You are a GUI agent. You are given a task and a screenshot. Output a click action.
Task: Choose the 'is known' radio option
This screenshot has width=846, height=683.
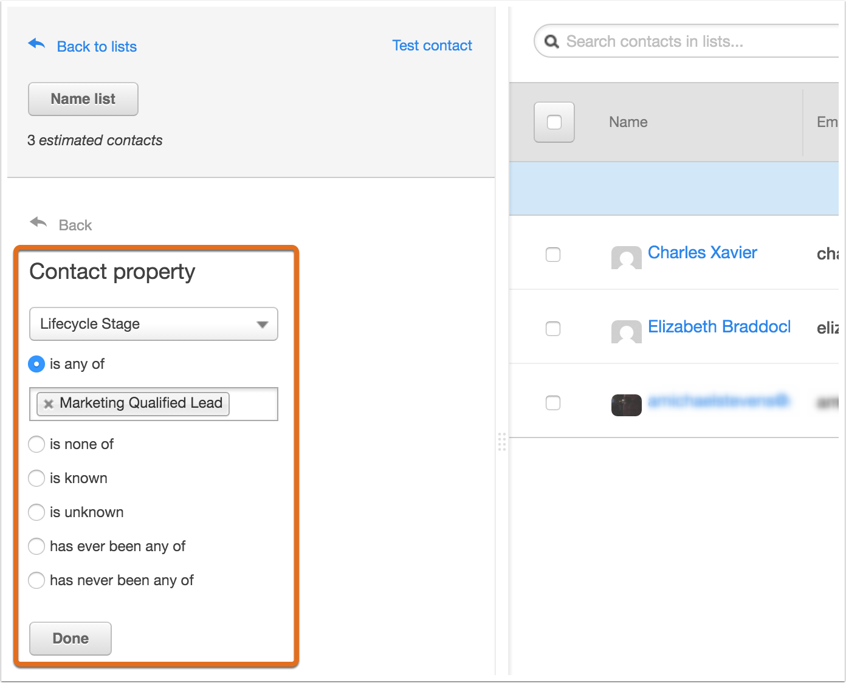coord(36,478)
